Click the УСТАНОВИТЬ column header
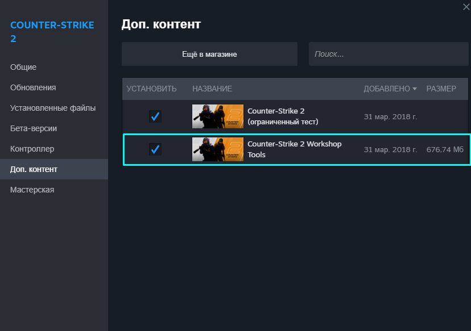Viewport: 471px width, 331px height. click(x=151, y=89)
